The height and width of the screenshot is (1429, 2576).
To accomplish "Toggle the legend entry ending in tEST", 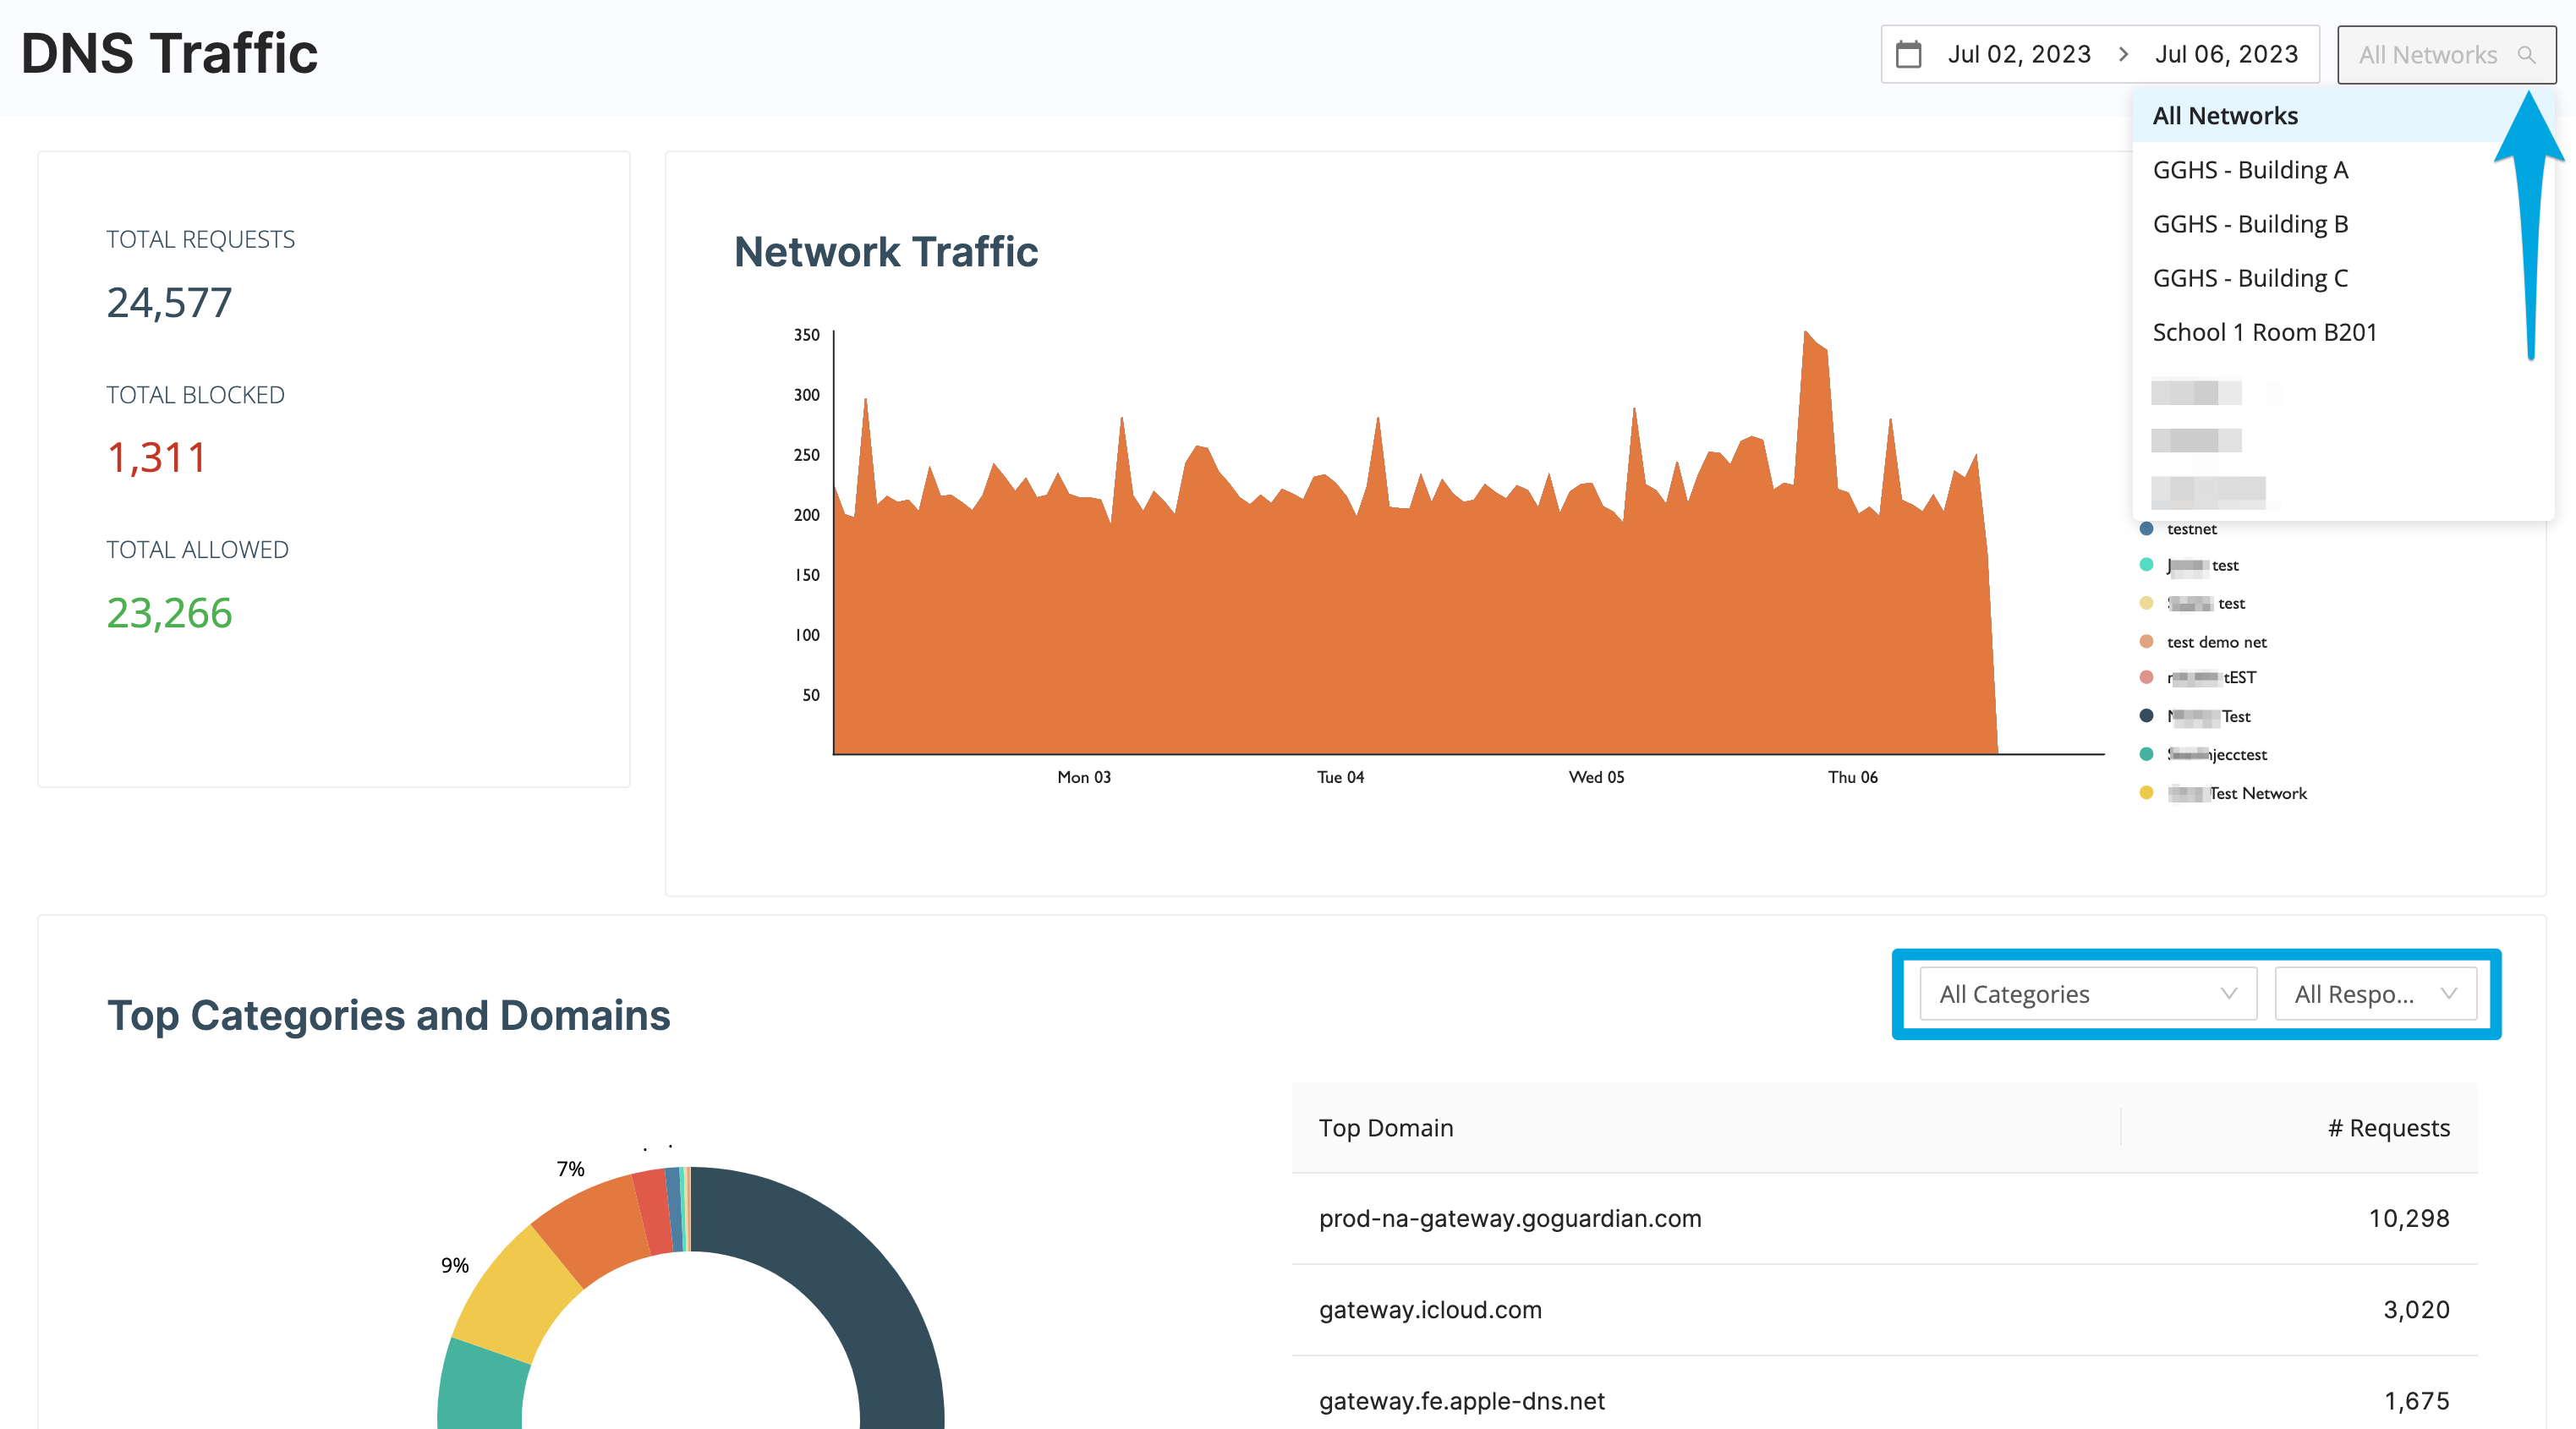I will coord(2198,678).
